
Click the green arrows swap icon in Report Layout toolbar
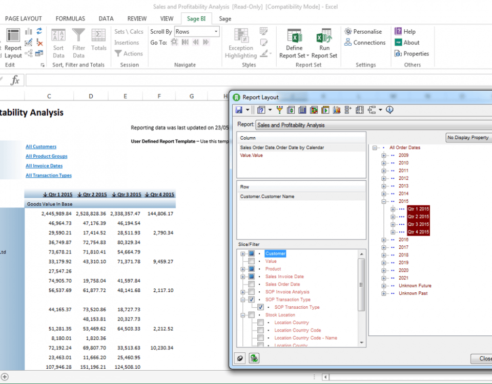pyautogui.click(x=291, y=110)
